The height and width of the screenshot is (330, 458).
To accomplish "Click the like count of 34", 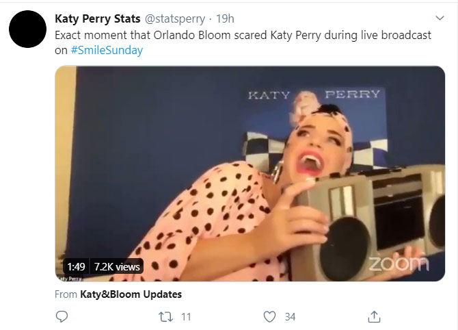I will [290, 316].
